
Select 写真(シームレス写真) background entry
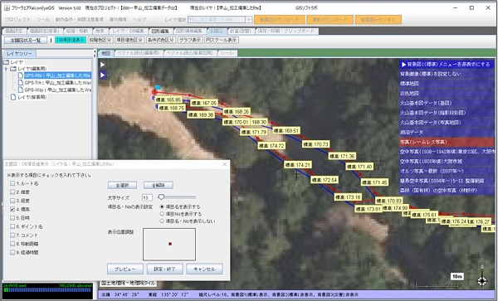[x=447, y=142]
